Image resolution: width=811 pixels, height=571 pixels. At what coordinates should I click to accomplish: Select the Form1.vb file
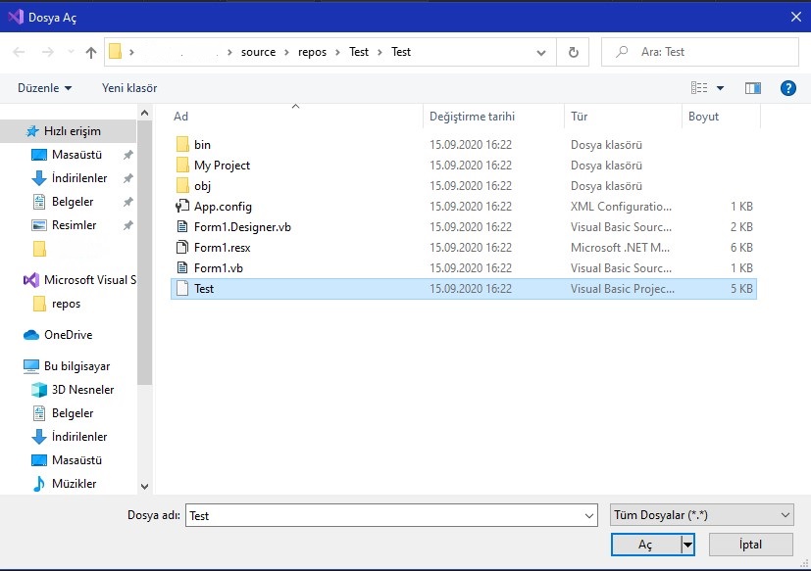pyautogui.click(x=464, y=268)
